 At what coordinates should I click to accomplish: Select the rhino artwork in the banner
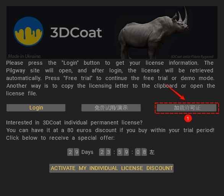coord(153,32)
